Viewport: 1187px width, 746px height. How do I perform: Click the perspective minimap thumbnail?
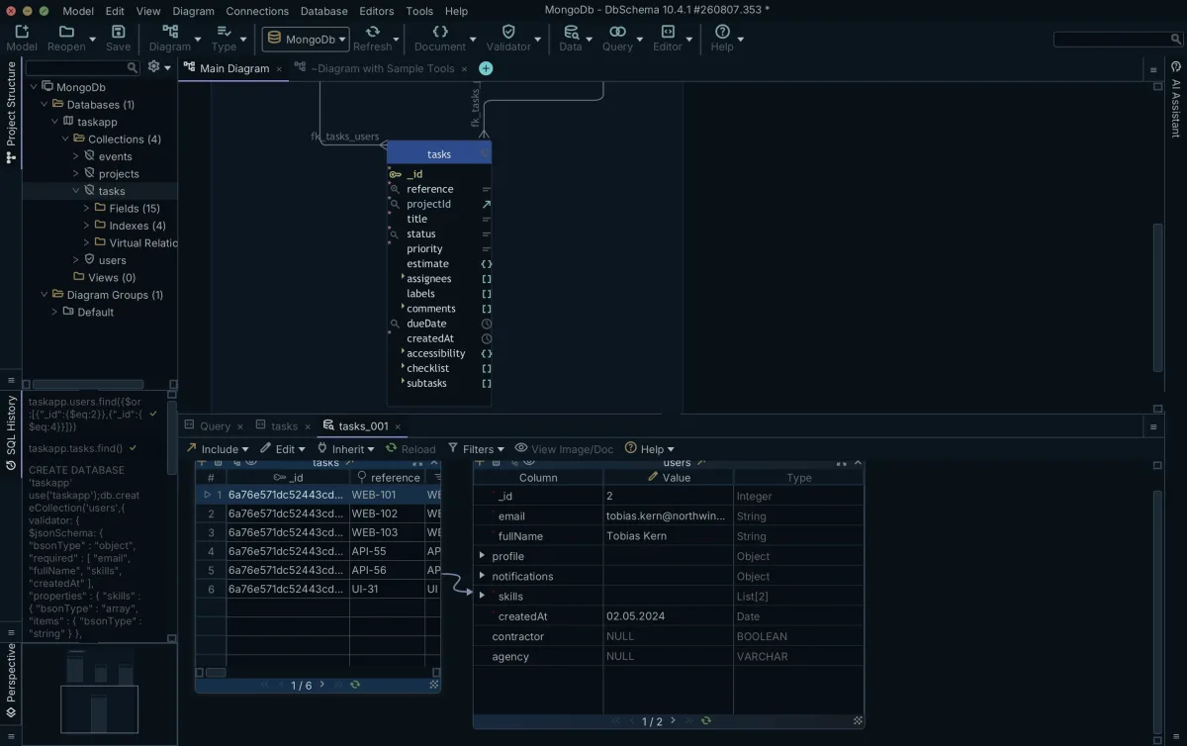pos(99,693)
